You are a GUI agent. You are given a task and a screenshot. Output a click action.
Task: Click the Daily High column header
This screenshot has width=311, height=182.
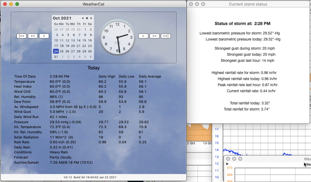pyautogui.click(x=107, y=76)
